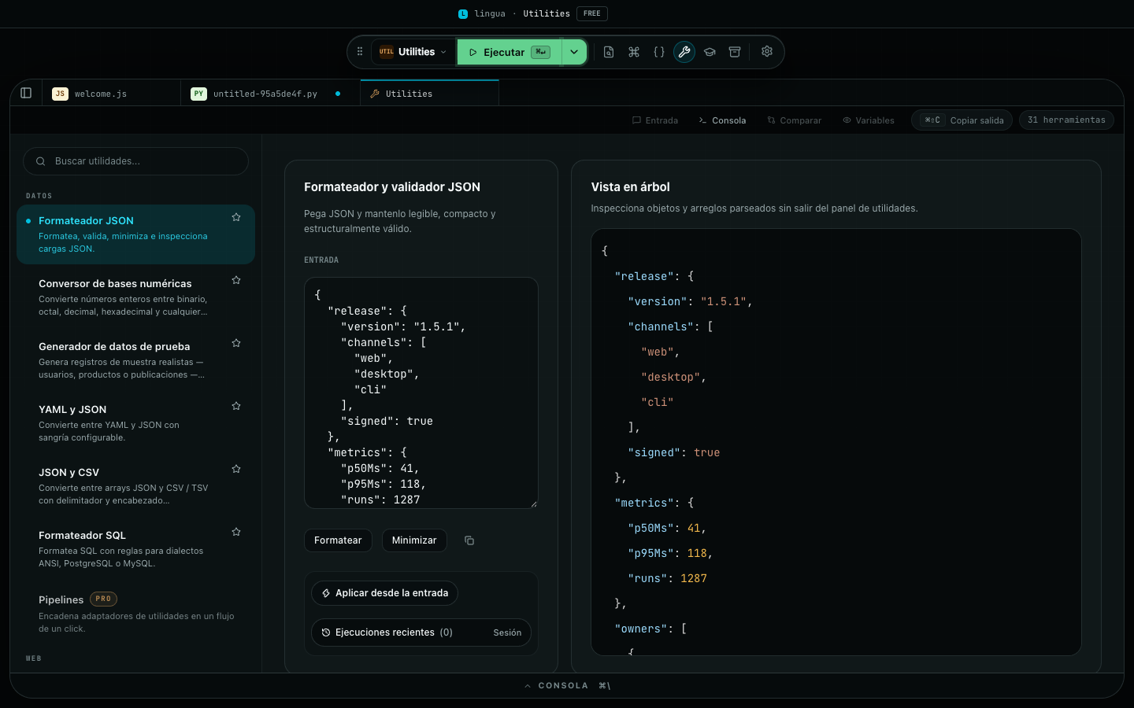Click the unsaved dot on untitled tab
The width and height of the screenshot is (1134, 708).
338,94
